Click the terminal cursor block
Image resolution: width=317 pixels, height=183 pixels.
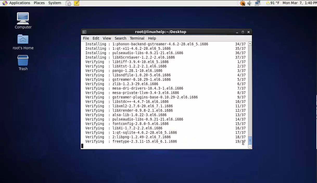click(82, 146)
